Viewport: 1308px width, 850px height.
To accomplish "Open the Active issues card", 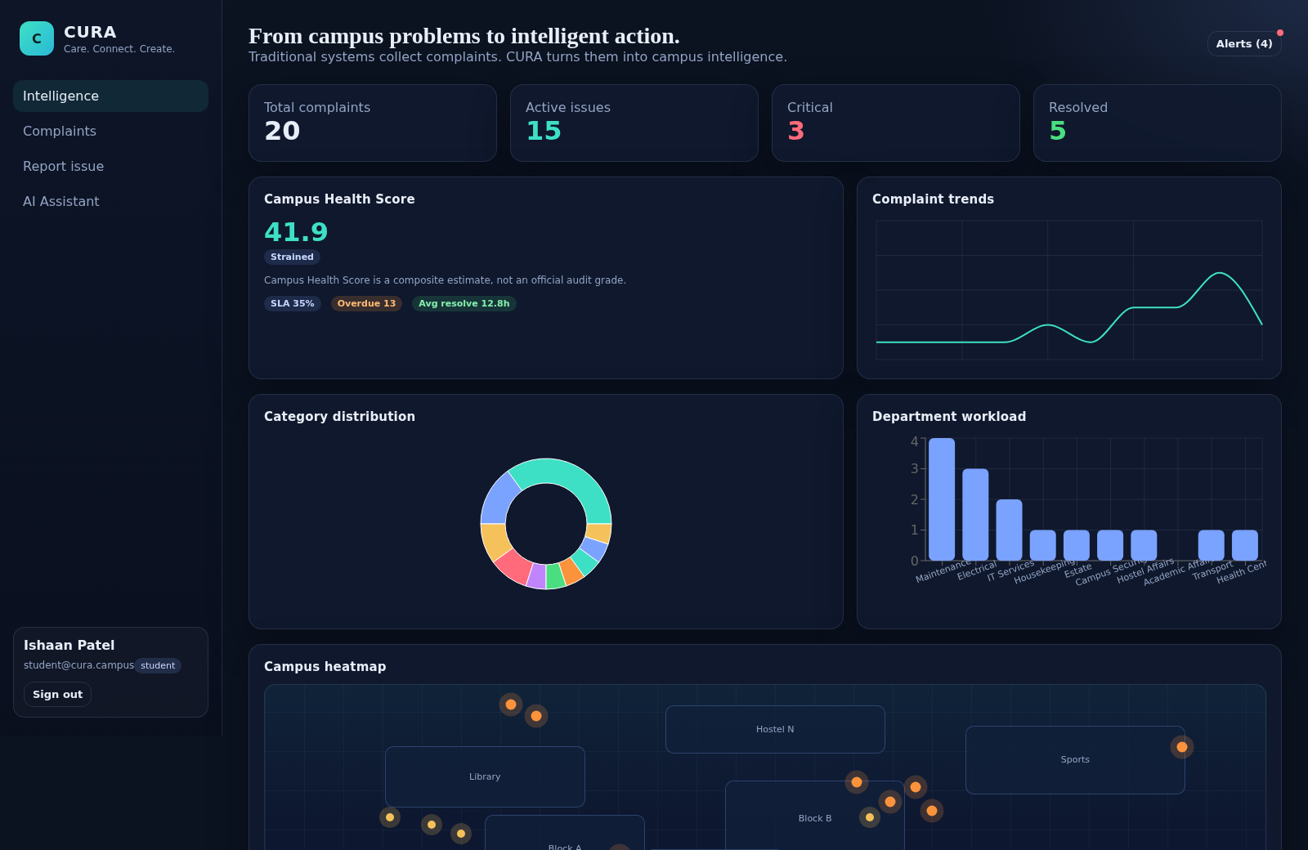I will click(634, 123).
